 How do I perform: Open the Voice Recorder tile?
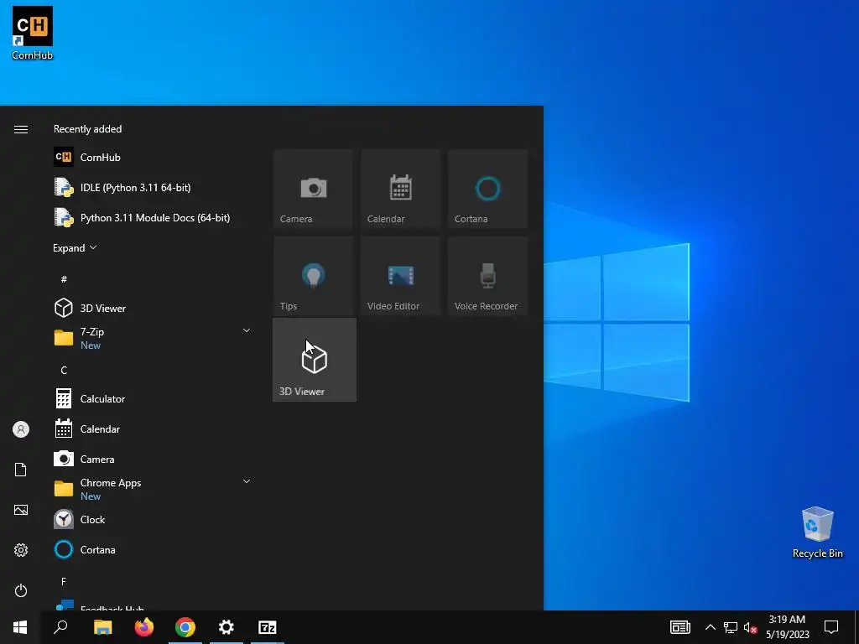487,276
